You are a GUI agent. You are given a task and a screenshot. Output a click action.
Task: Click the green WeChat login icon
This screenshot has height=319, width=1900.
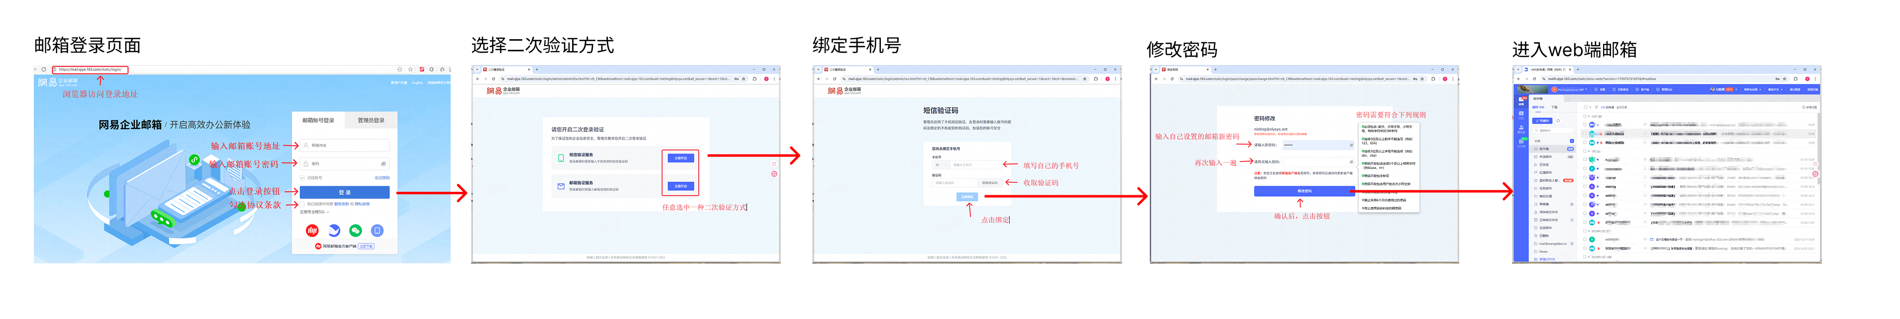click(x=356, y=231)
